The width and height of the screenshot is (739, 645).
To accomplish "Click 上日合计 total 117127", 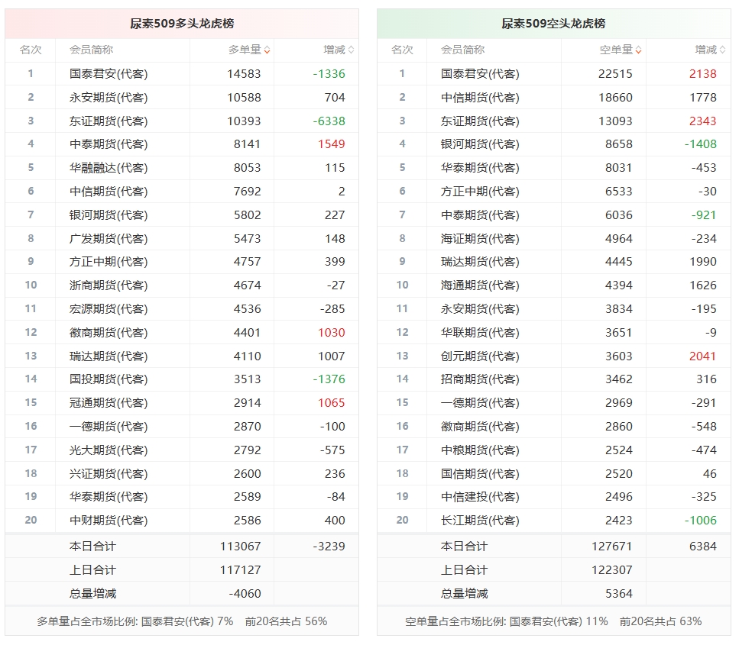I will [240, 569].
